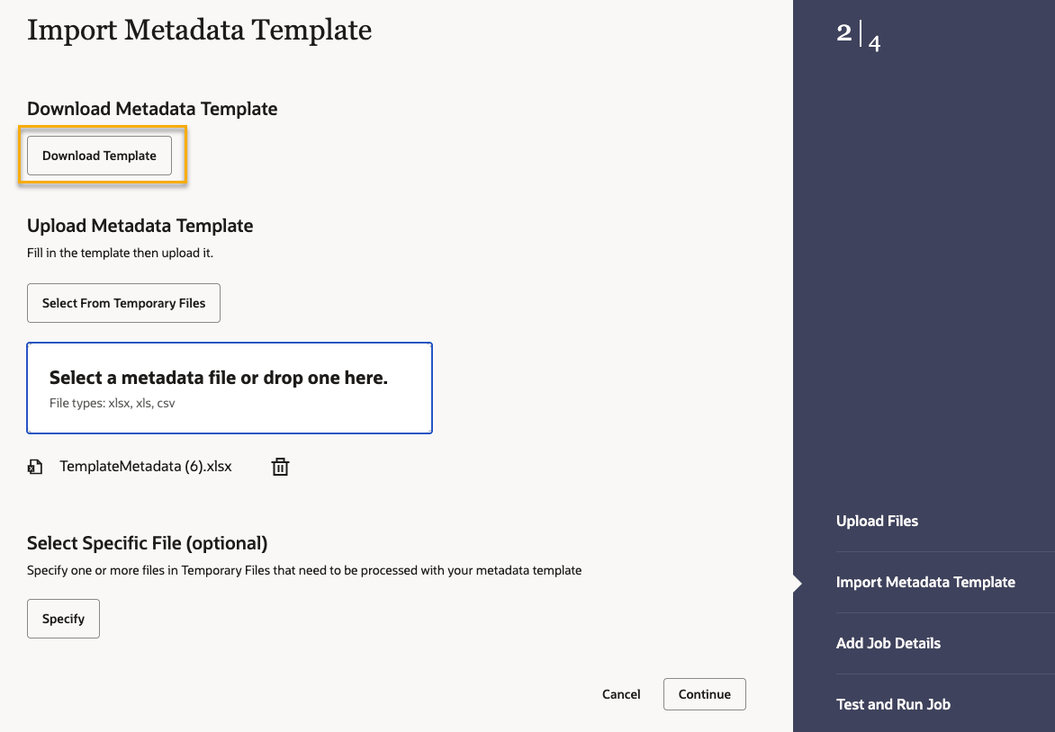This screenshot has height=732, width=1055.
Task: Cancel the import wizard
Action: click(x=621, y=694)
